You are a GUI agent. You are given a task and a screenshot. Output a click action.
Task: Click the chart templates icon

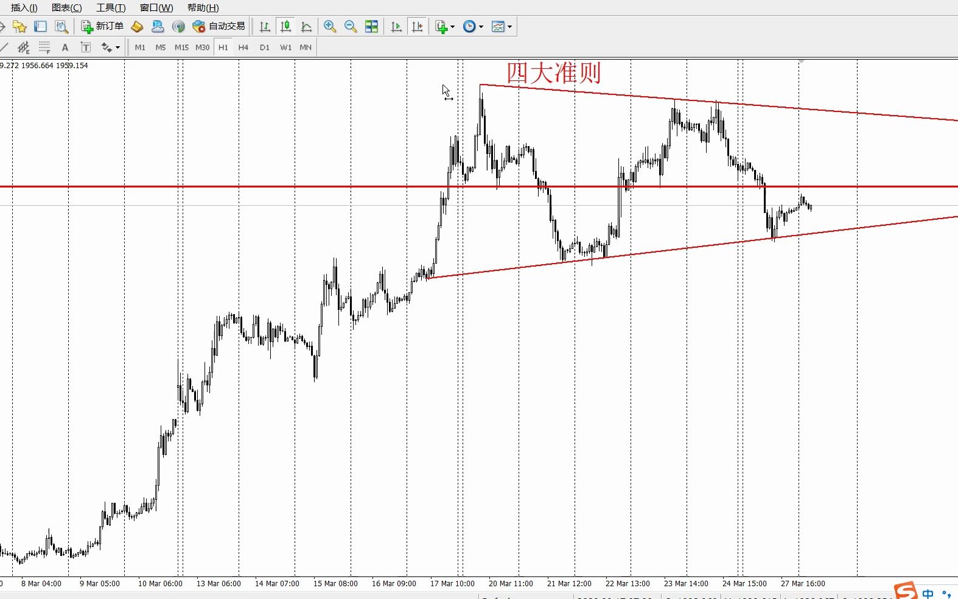pos(498,27)
